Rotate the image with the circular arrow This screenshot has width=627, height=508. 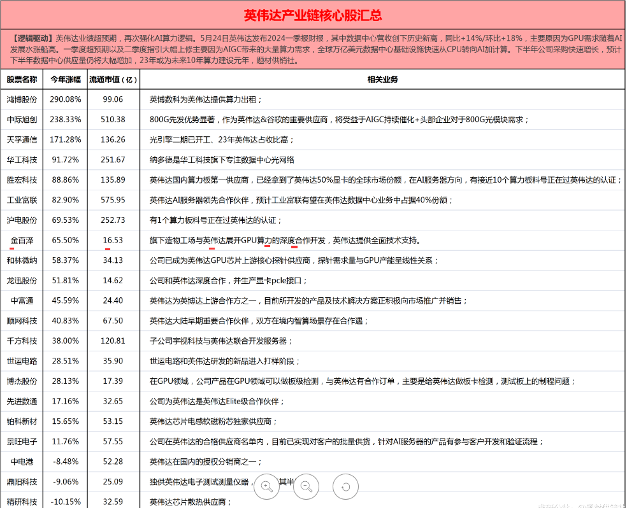click(346, 487)
